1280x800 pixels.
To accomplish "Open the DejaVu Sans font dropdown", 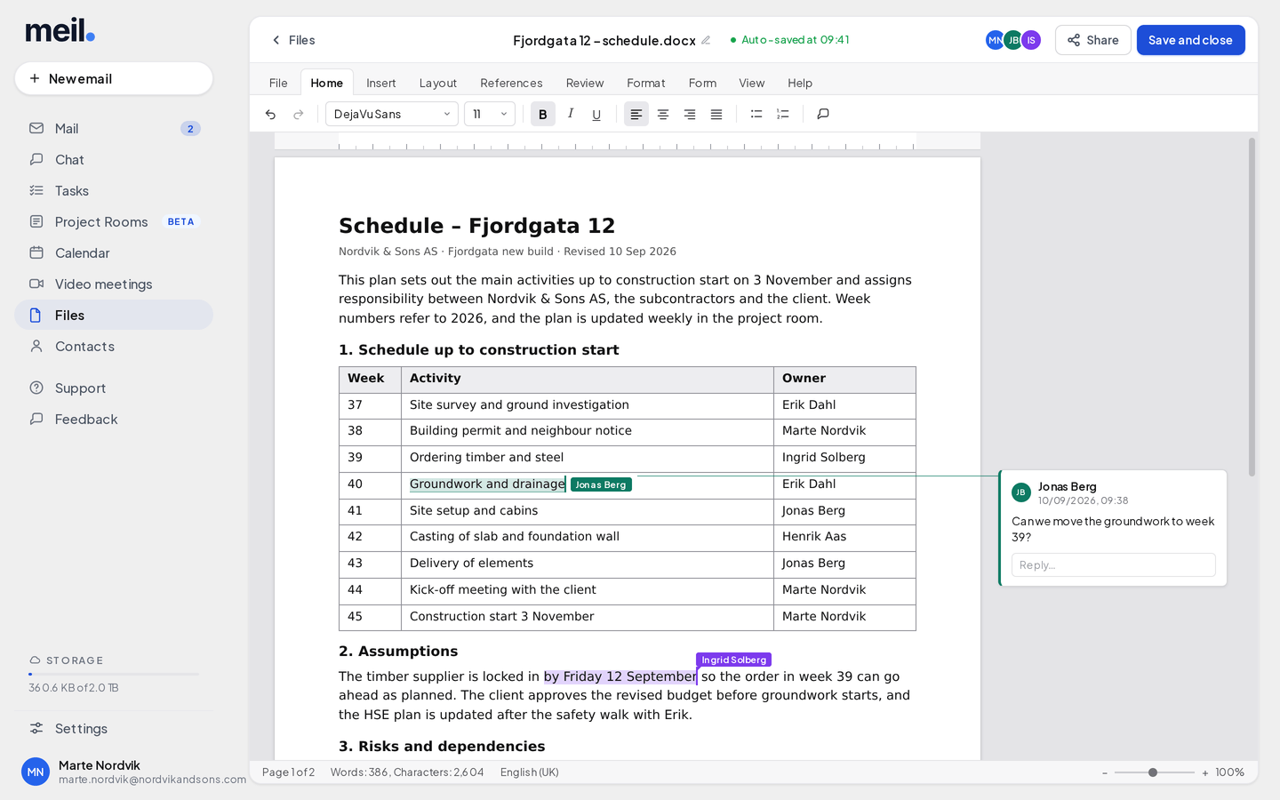I will click(392, 114).
